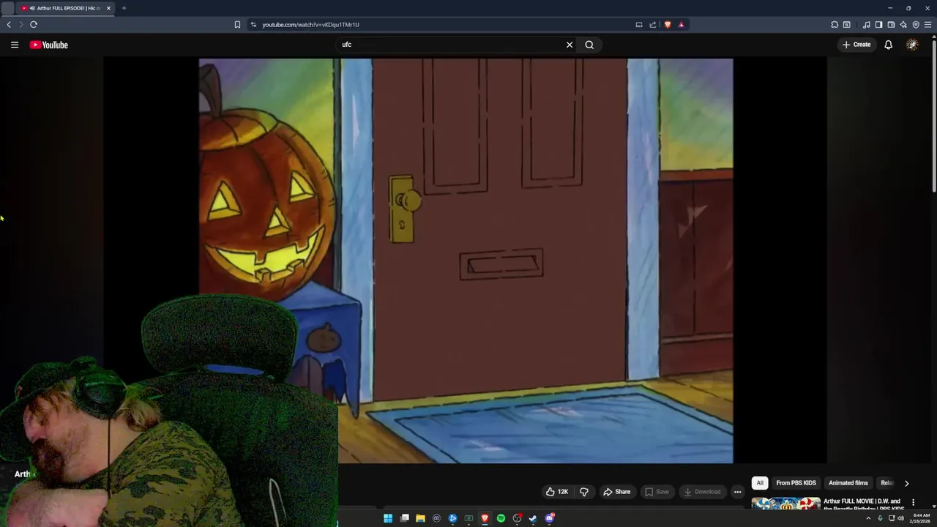Viewport: 937px width, 527px height.
Task: Open more actions ellipsis under the video
Action: point(738,492)
